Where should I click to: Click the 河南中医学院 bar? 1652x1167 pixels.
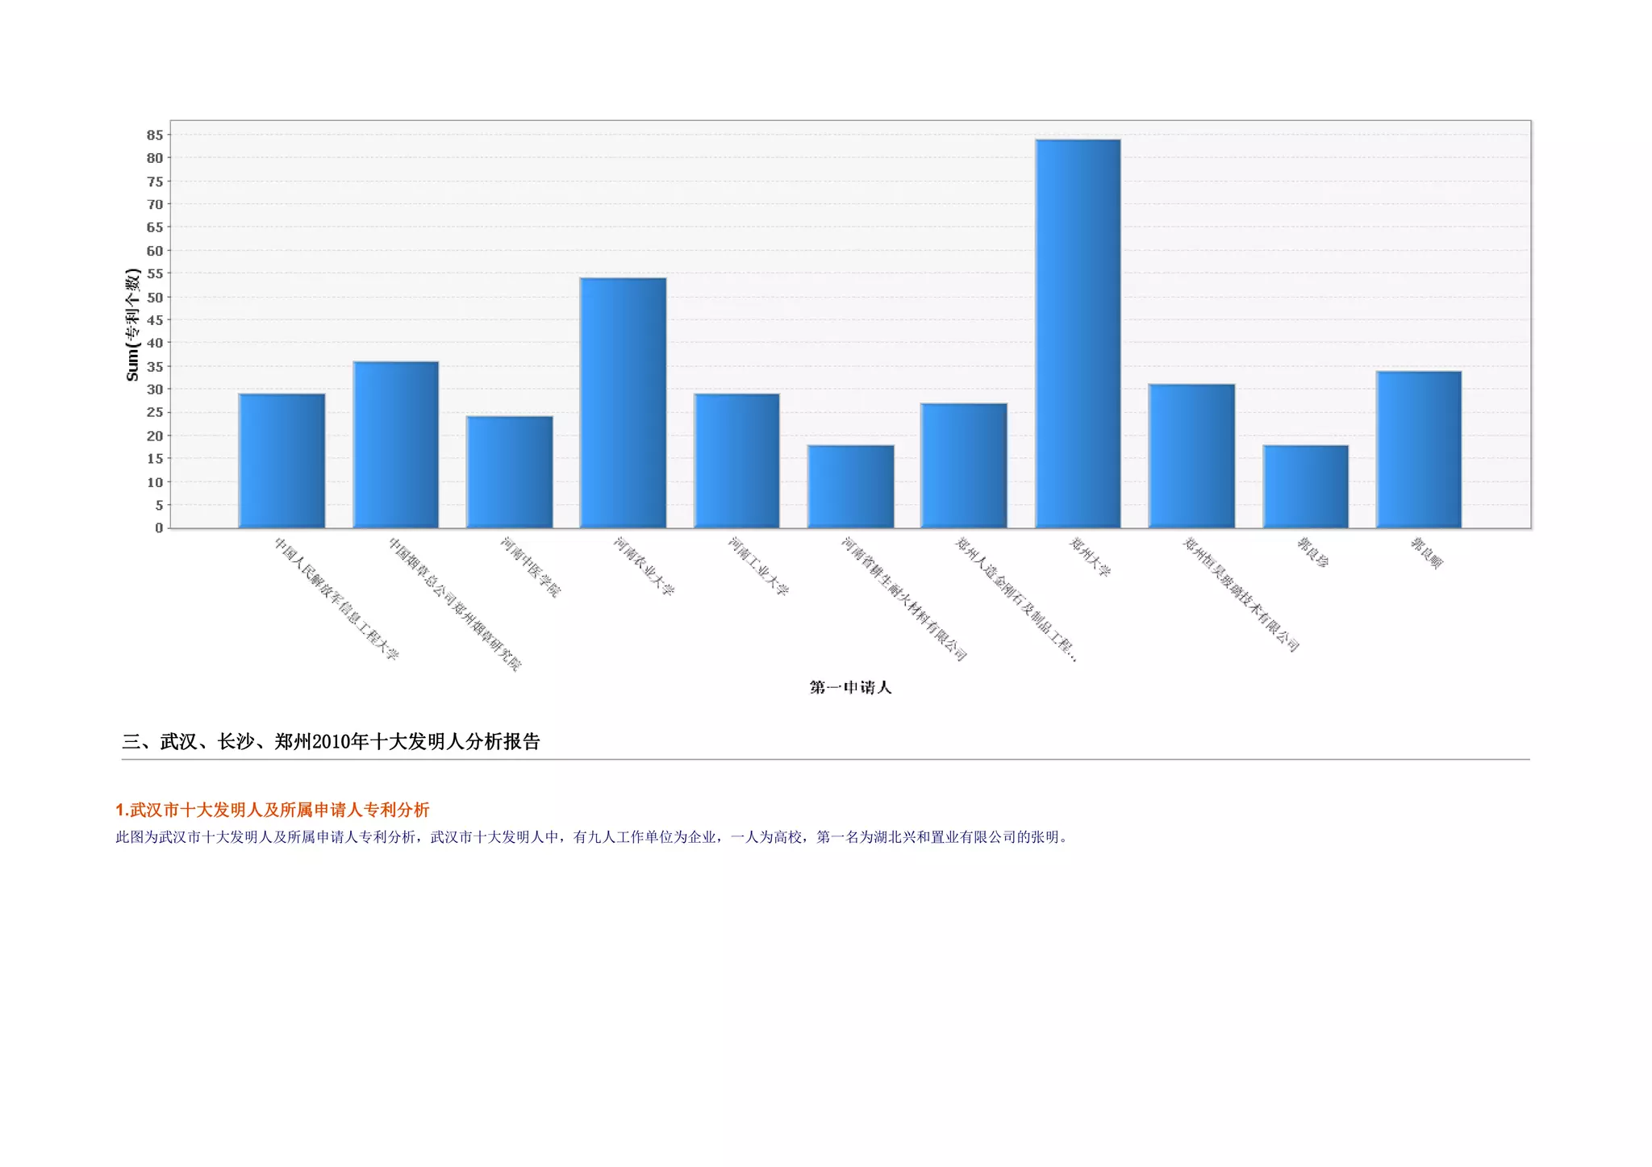509,473
